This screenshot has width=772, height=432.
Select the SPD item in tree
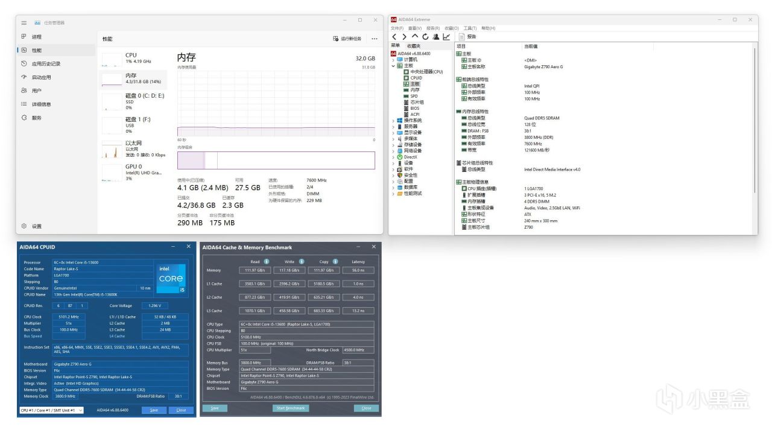click(414, 96)
